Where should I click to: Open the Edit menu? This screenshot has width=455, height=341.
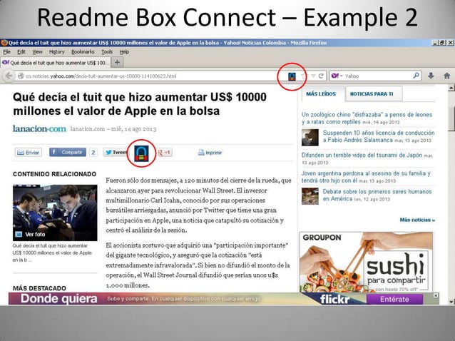click(x=21, y=52)
